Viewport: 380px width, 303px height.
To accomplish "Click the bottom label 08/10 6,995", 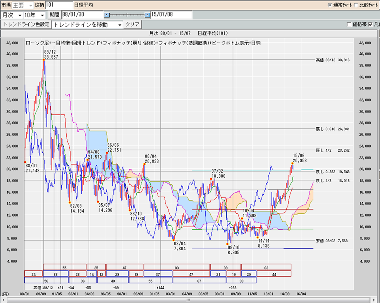I will click(x=234, y=250).
